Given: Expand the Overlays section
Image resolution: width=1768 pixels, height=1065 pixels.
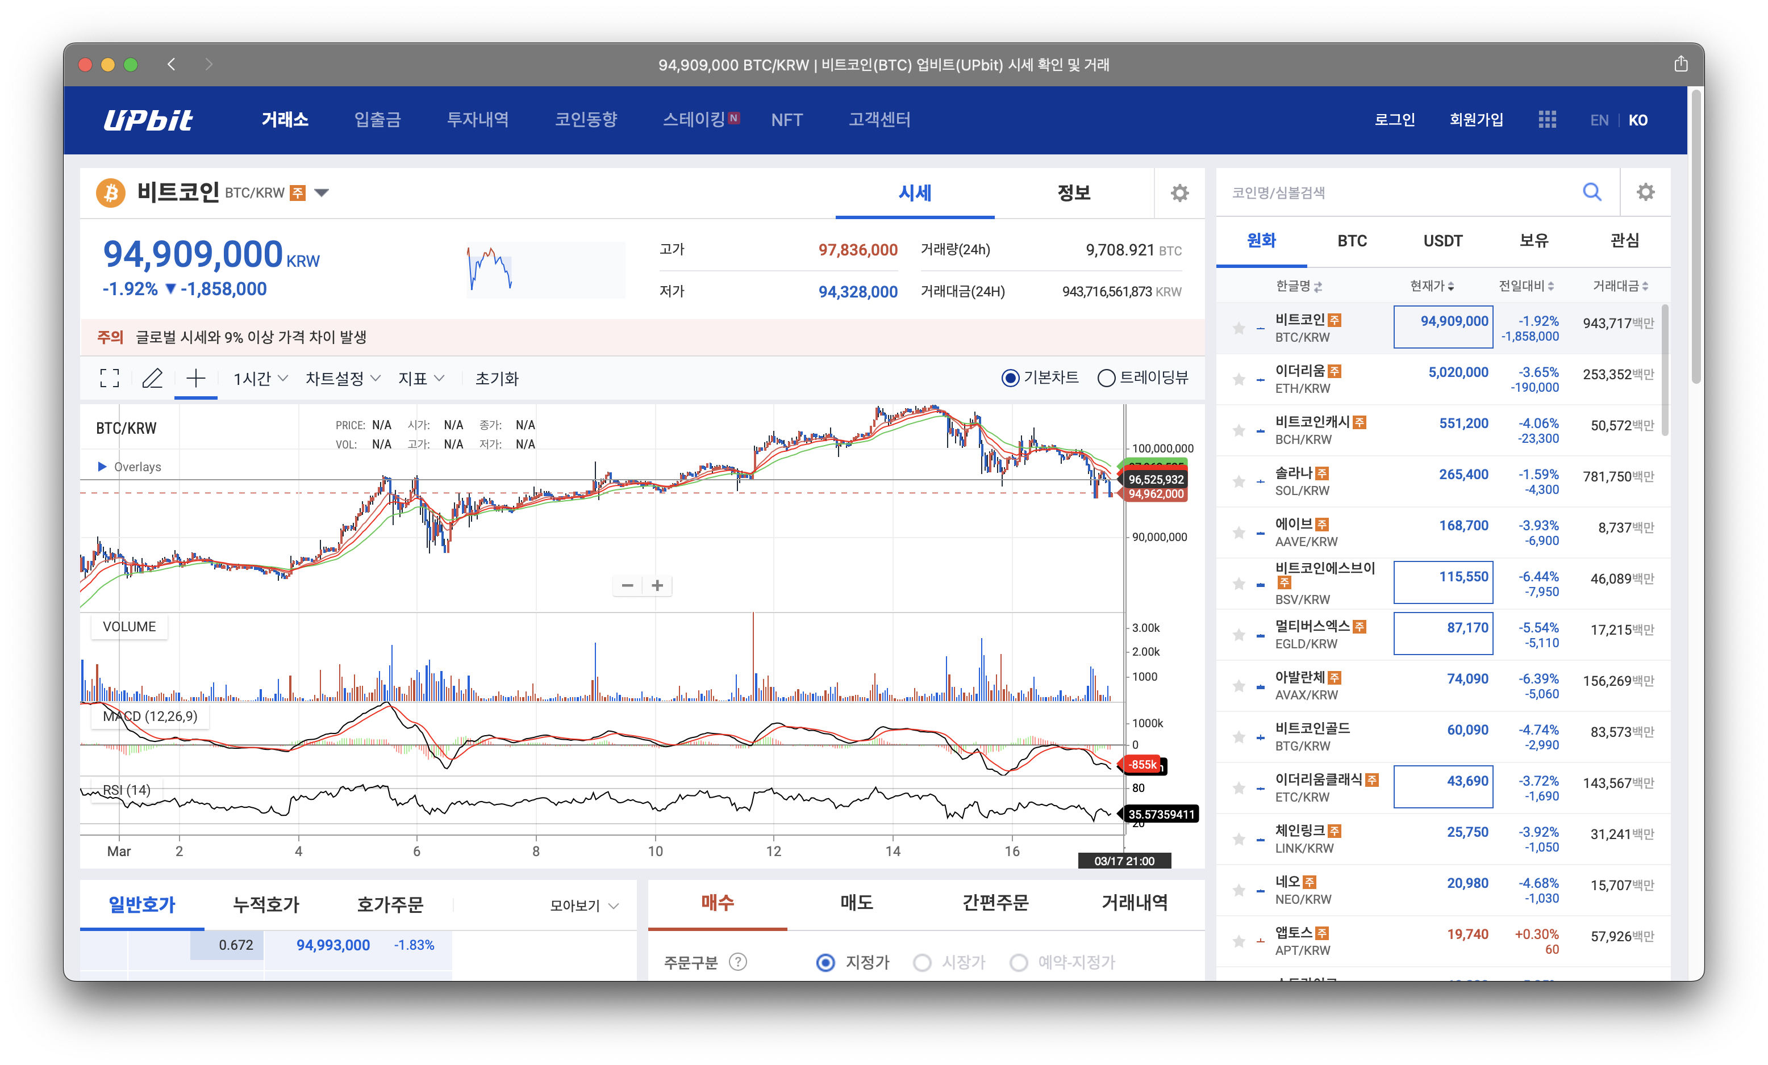Looking at the screenshot, I should pos(129,467).
